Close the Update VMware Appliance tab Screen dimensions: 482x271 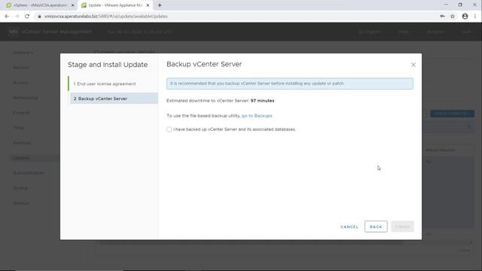point(148,5)
